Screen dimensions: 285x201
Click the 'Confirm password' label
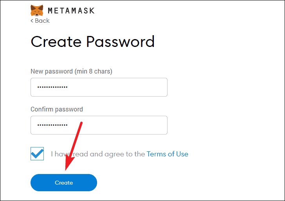click(57, 109)
